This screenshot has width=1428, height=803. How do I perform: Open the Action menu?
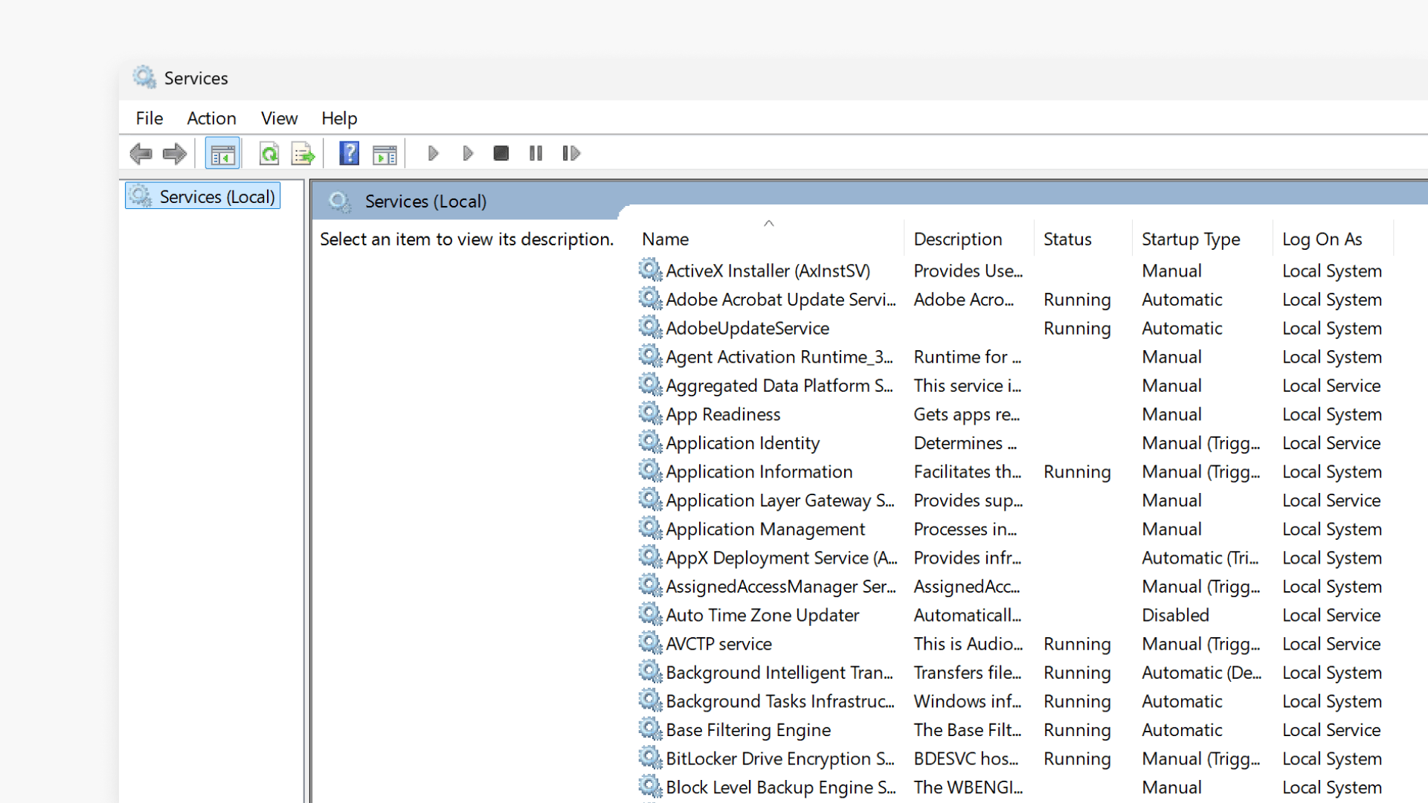211,118
